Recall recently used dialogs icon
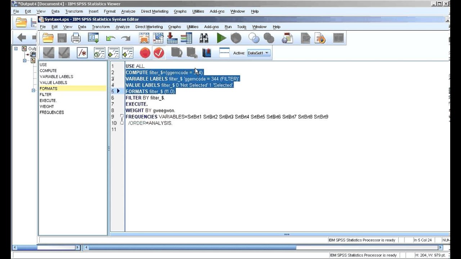The height and width of the screenshot is (259, 461). 94,38
